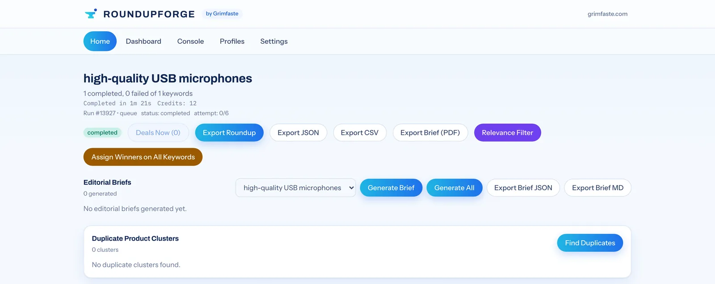The height and width of the screenshot is (284, 715).
Task: Export the Brief as PDF
Action: 430,133
